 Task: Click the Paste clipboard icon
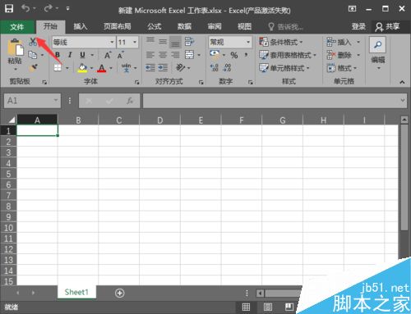[x=15, y=47]
